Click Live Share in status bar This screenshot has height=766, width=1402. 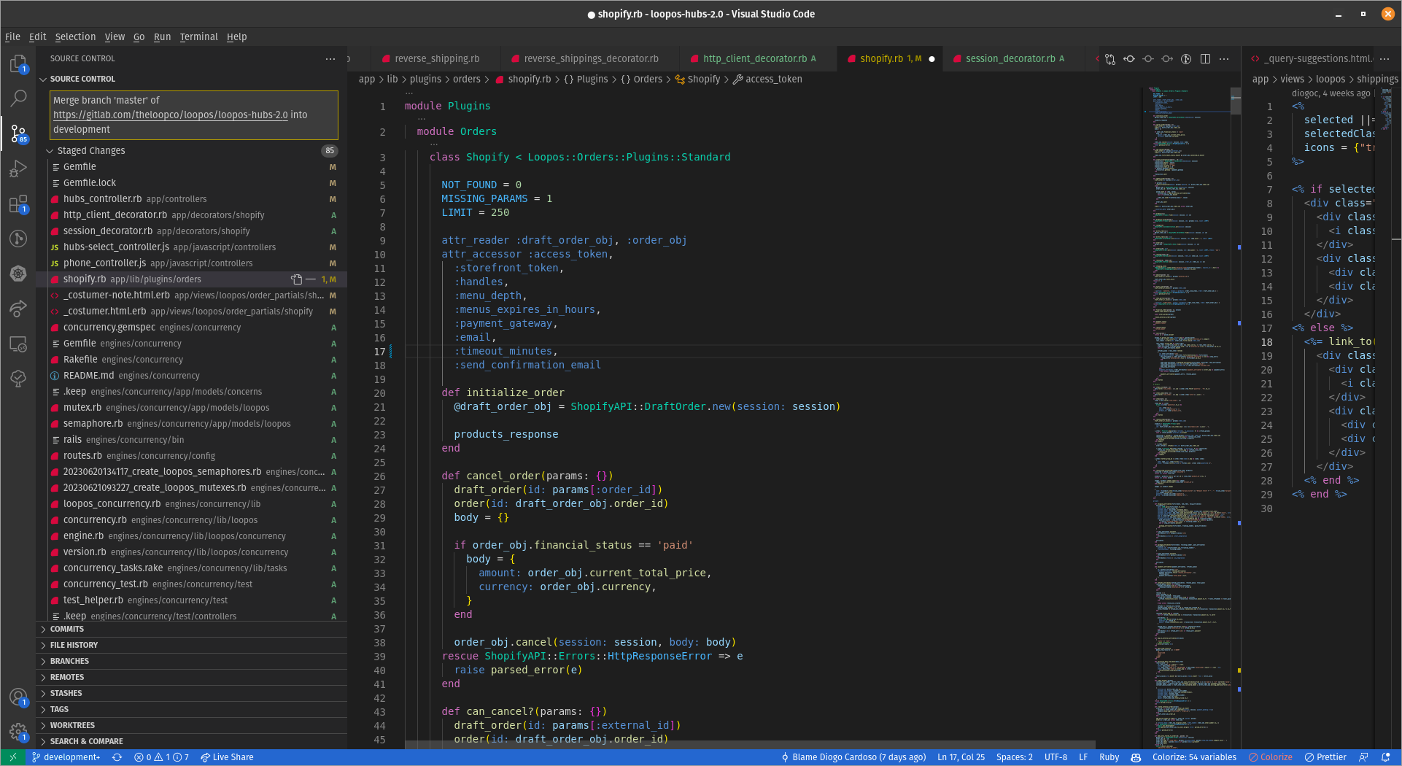(227, 757)
